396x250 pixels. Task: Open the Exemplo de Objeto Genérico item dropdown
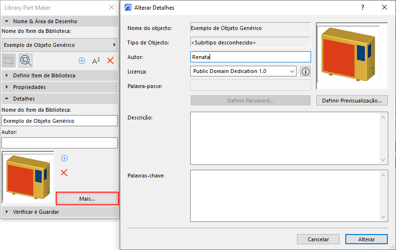(x=59, y=45)
